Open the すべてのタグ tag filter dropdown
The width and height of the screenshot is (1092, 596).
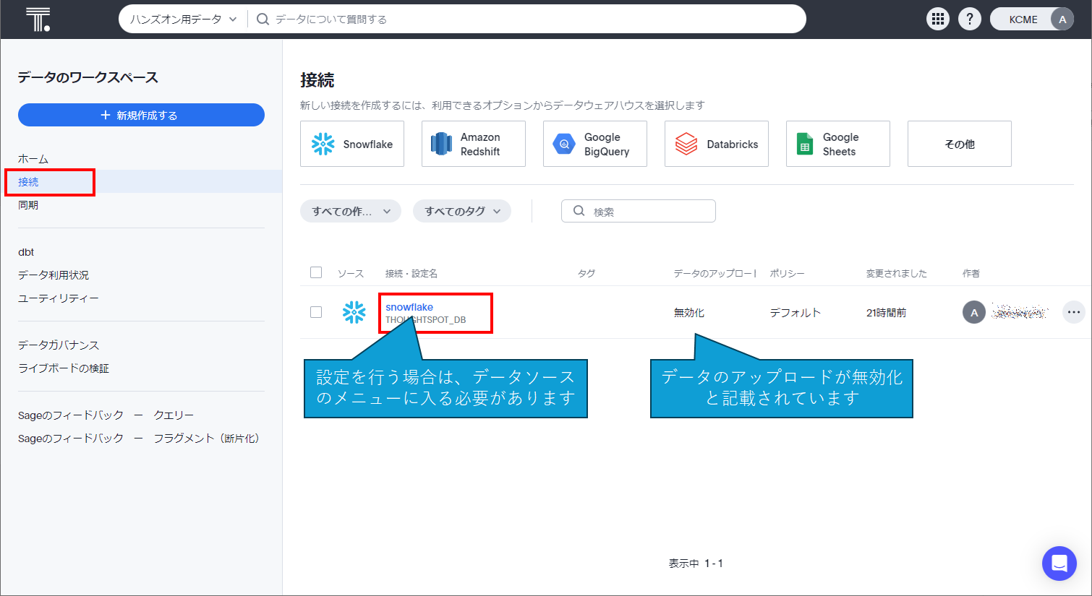[x=461, y=211]
